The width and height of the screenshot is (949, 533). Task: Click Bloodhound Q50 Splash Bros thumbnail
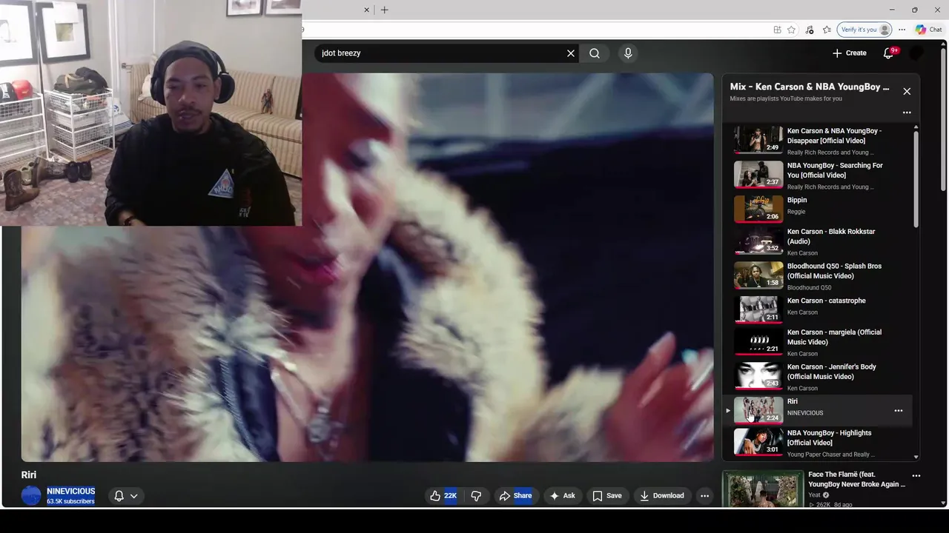[758, 275]
